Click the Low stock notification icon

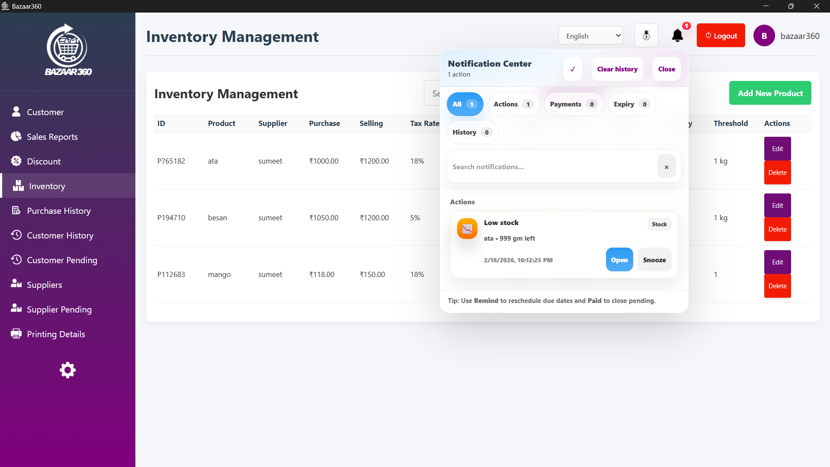(467, 229)
